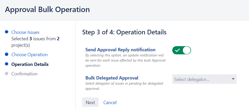Click the Bulk Delegated Approval label

pyautogui.click(x=112, y=78)
